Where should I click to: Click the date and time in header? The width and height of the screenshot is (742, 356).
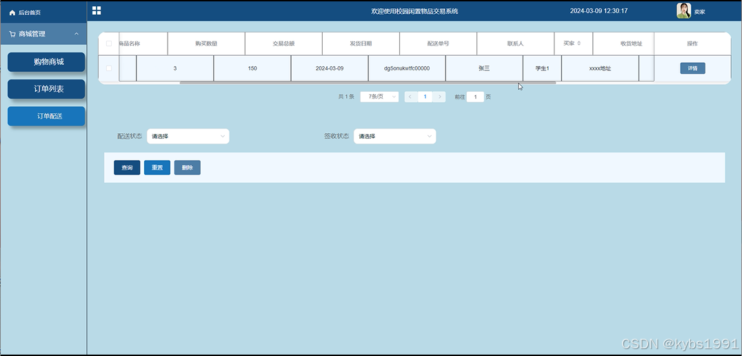(x=599, y=11)
